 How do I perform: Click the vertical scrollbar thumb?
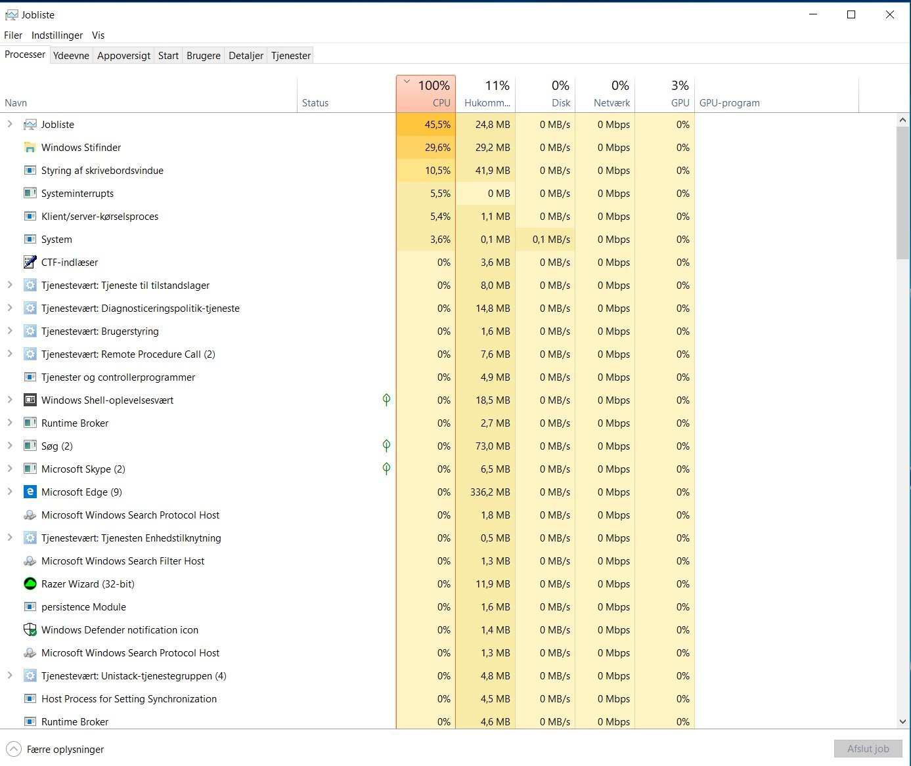tap(902, 193)
